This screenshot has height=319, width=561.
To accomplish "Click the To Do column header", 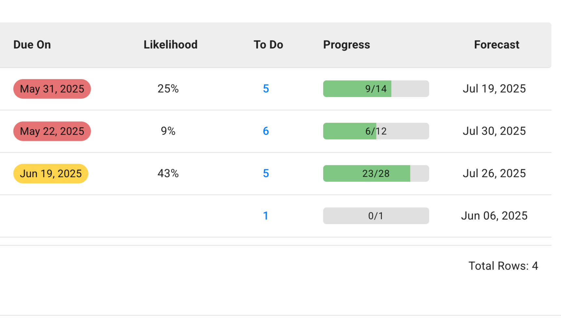I will click(x=268, y=45).
